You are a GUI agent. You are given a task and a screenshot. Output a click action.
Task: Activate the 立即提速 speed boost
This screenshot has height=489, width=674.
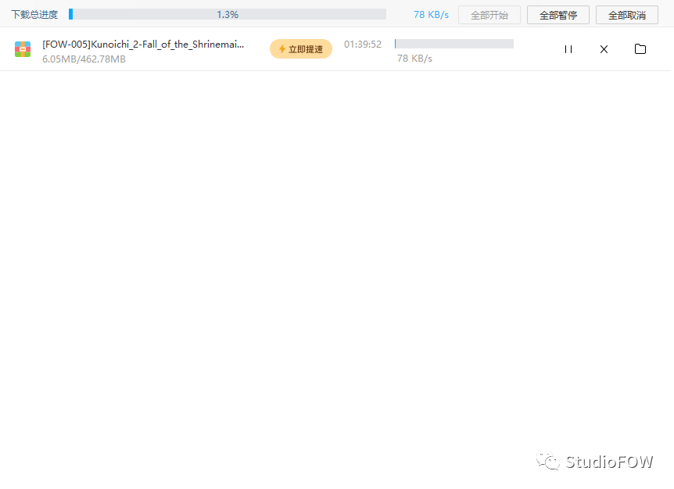[301, 48]
